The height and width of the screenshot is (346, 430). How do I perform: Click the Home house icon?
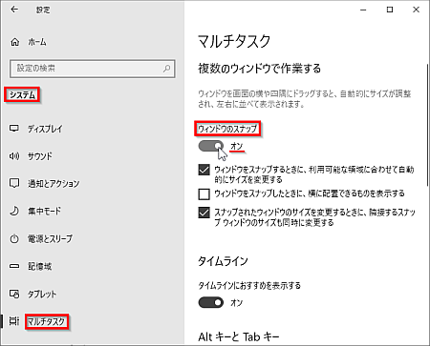point(15,42)
